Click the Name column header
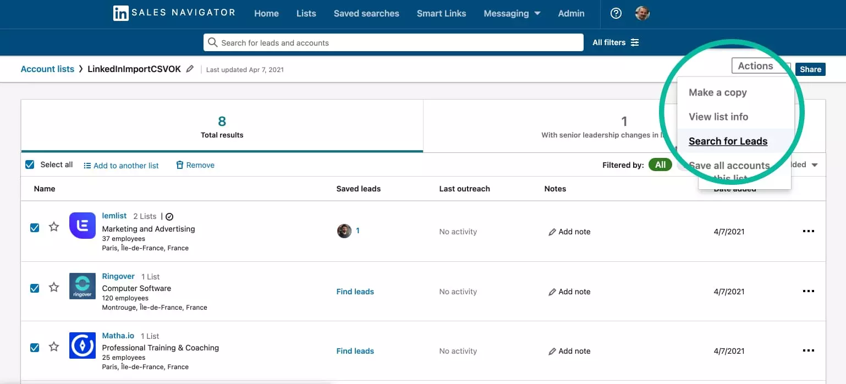 click(x=45, y=189)
